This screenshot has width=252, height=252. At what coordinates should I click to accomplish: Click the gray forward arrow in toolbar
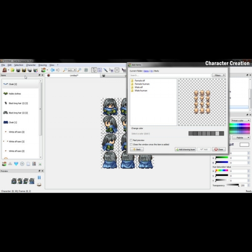(x=58, y=70)
